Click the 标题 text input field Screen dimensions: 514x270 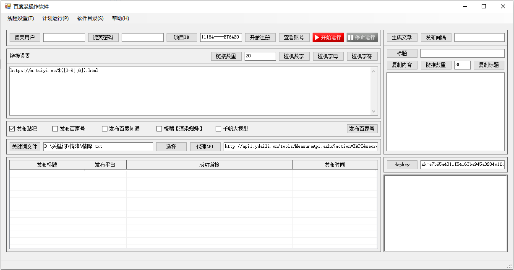click(x=462, y=53)
